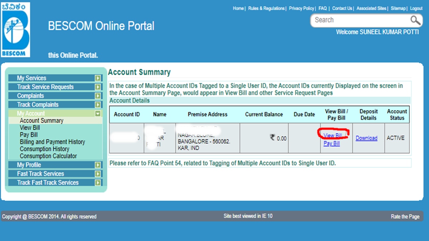Click the Pay Bill link in the account row
429x241 pixels.
tap(332, 144)
